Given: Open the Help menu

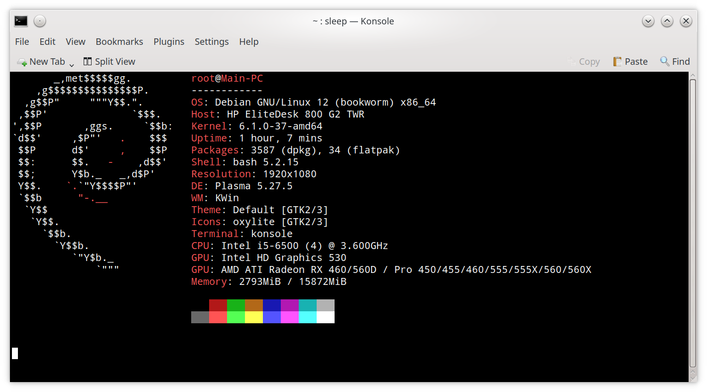Looking at the screenshot, I should pyautogui.click(x=248, y=41).
